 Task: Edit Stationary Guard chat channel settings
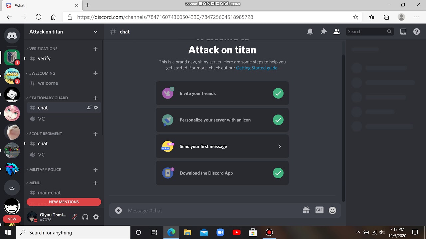96,108
